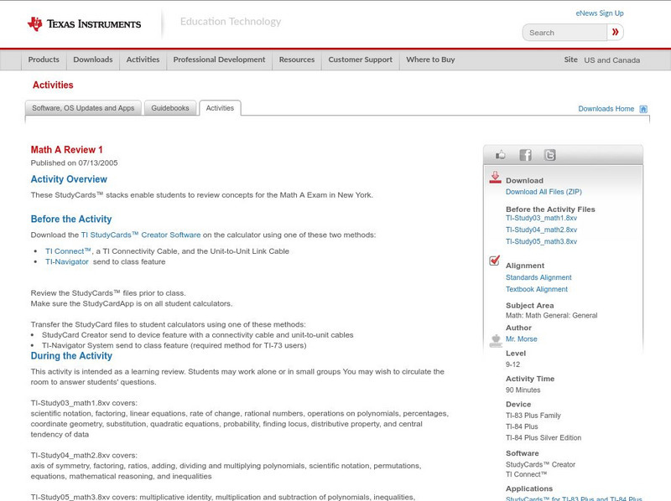Share the activity on Facebook

[x=525, y=155]
